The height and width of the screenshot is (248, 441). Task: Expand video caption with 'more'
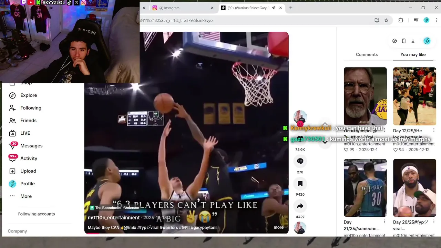[279, 227]
